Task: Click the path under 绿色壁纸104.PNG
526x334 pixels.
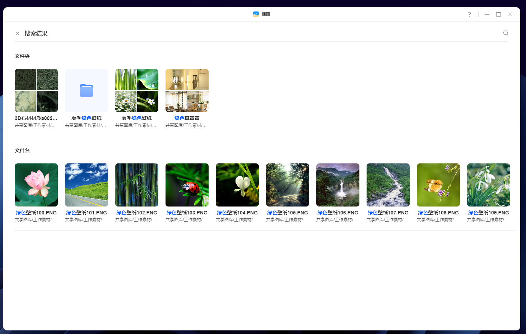Action: 236,220
